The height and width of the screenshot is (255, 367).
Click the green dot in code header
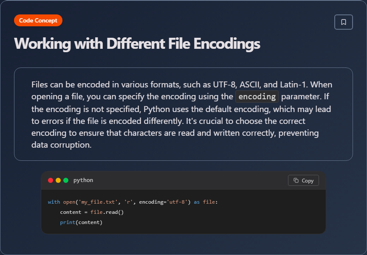click(x=66, y=180)
